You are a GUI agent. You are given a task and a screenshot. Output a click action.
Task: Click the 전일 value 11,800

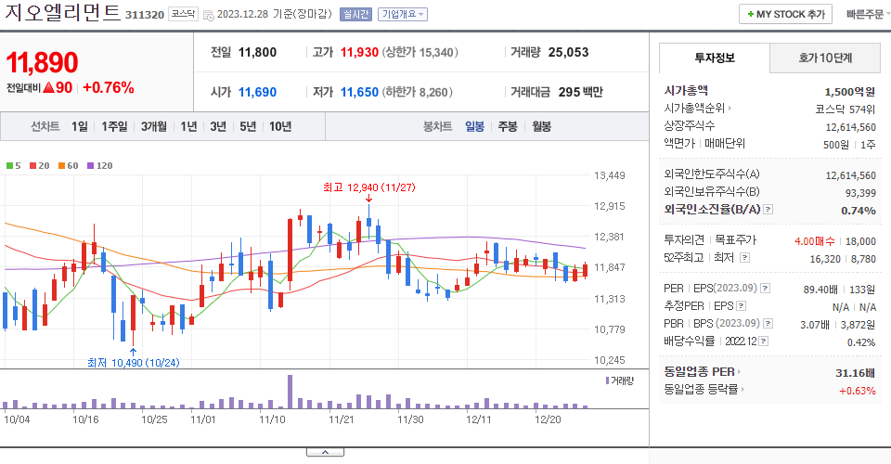(257, 52)
